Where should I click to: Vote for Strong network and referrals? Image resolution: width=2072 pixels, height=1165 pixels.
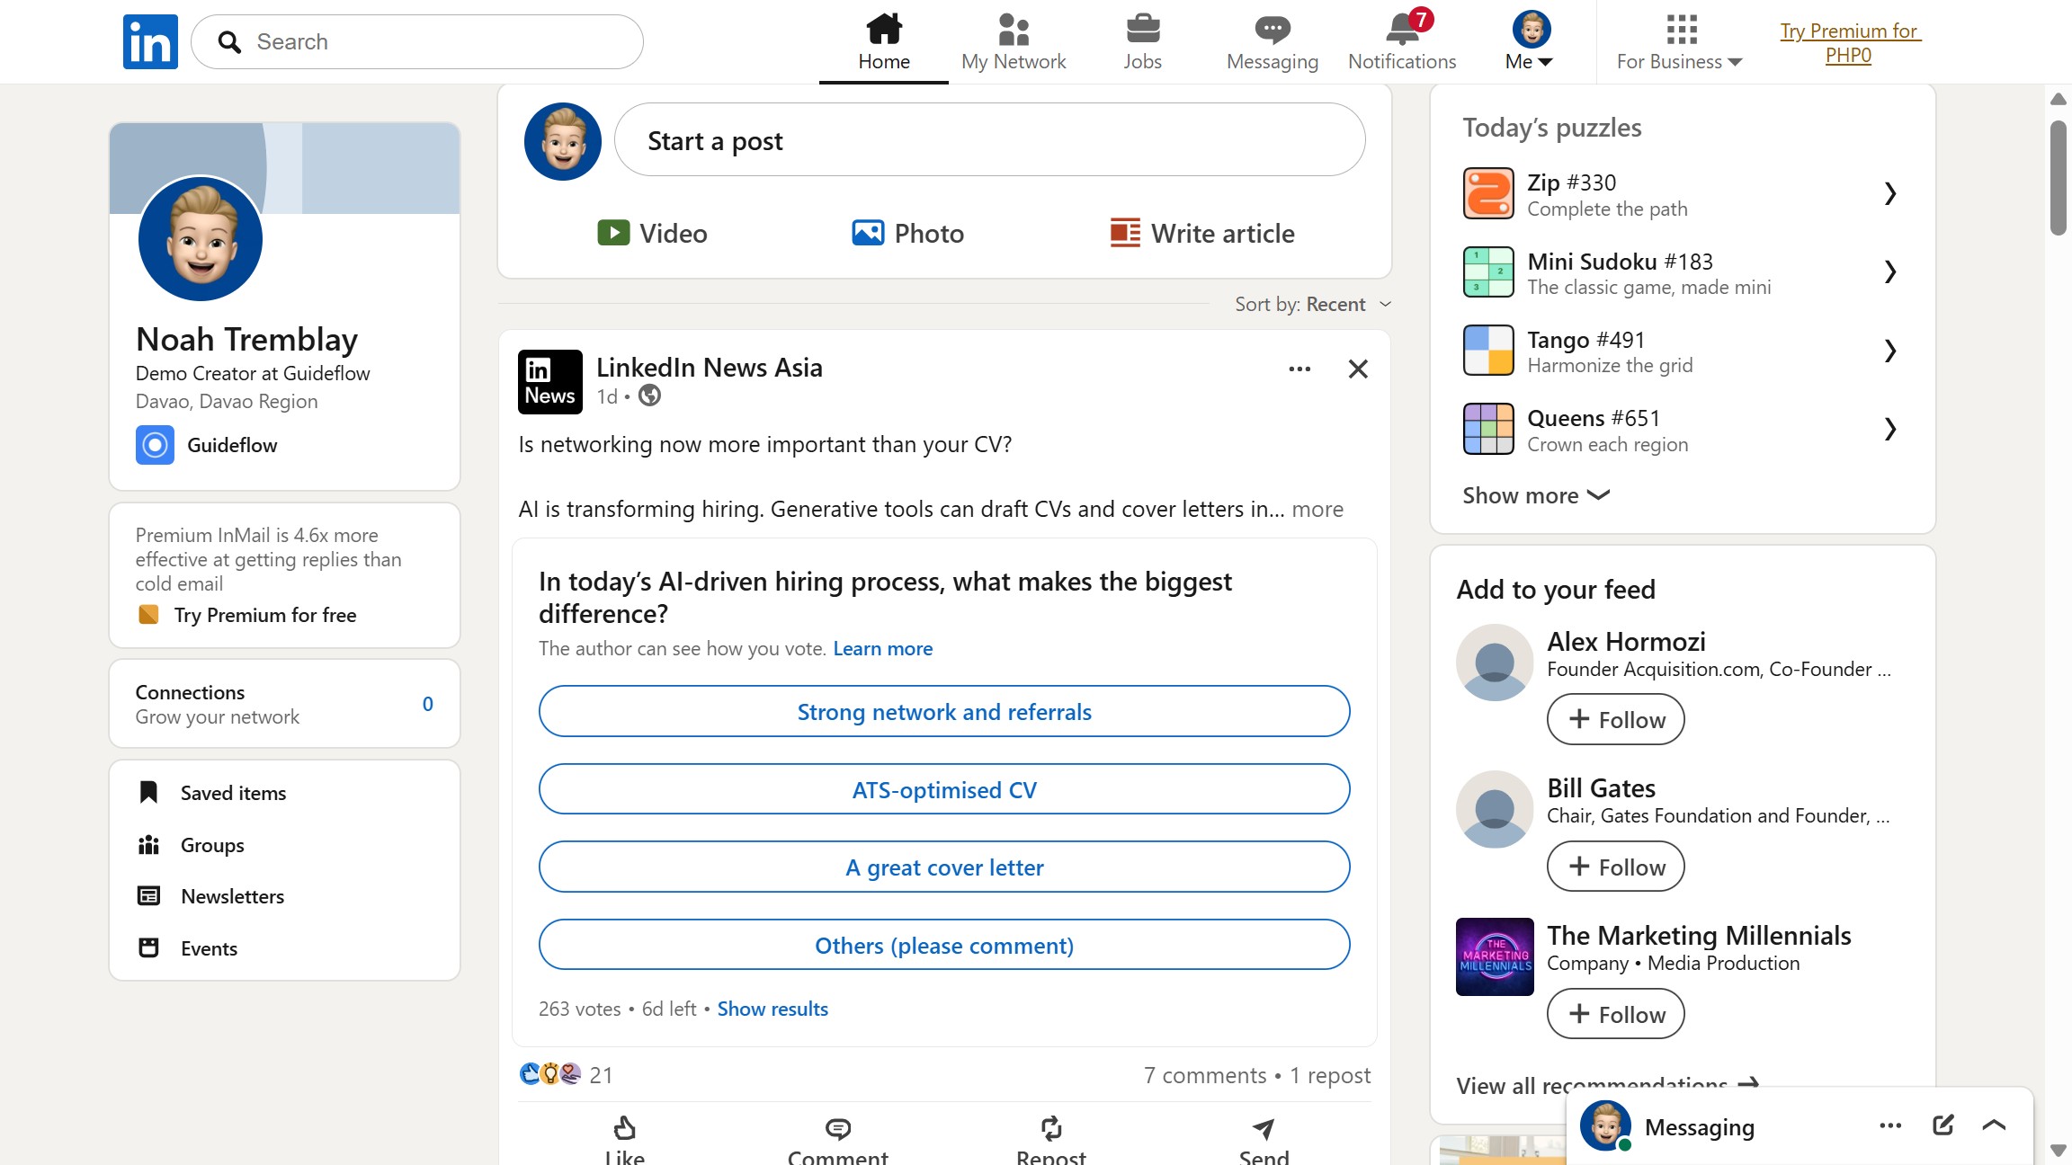click(x=944, y=712)
